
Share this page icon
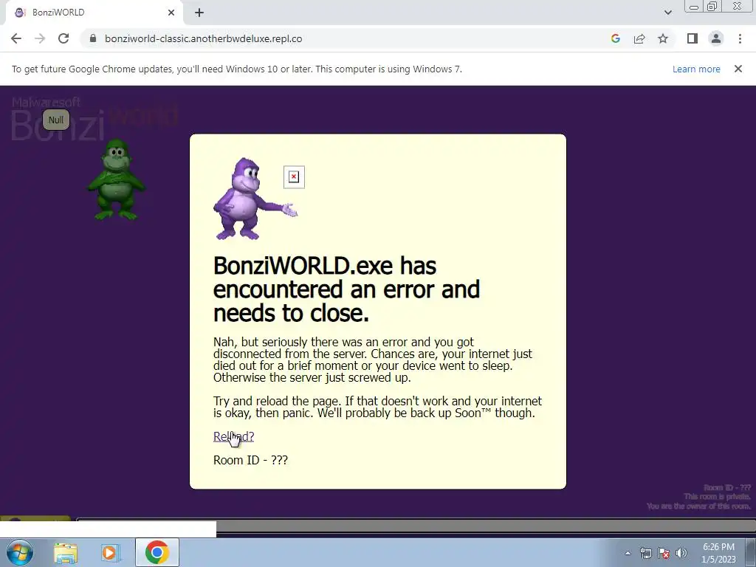(639, 38)
